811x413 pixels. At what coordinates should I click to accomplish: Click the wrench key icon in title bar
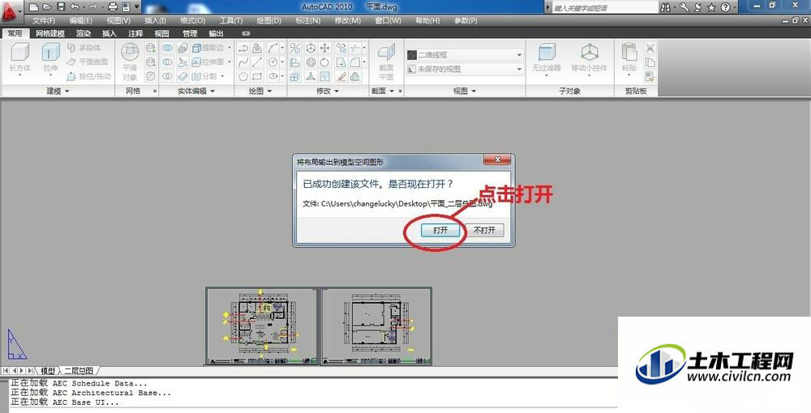[x=684, y=7]
